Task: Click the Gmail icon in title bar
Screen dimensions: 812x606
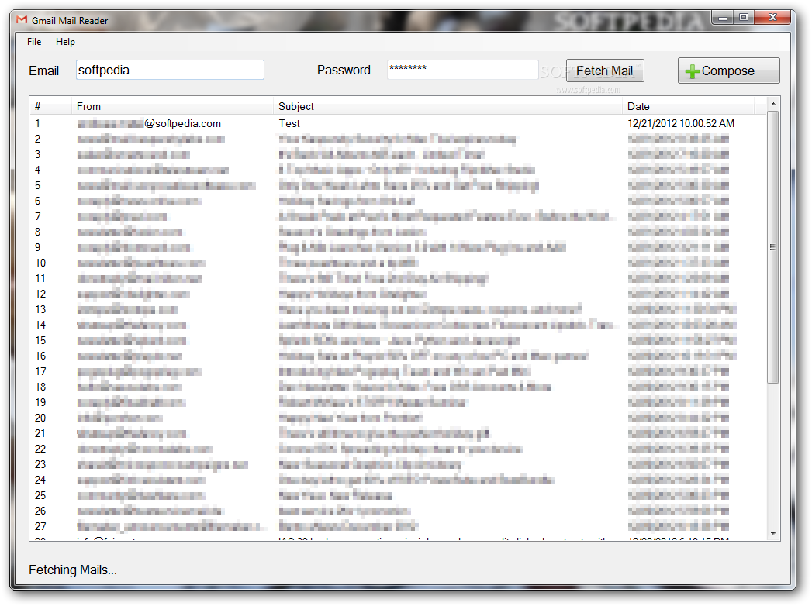Action: coord(21,20)
